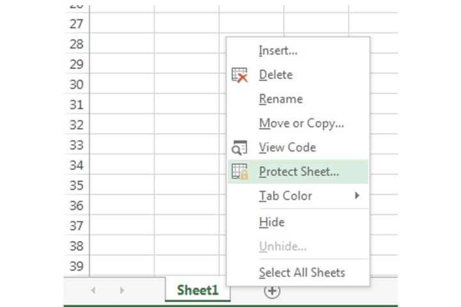Choose Rename from the context menu

(x=280, y=99)
